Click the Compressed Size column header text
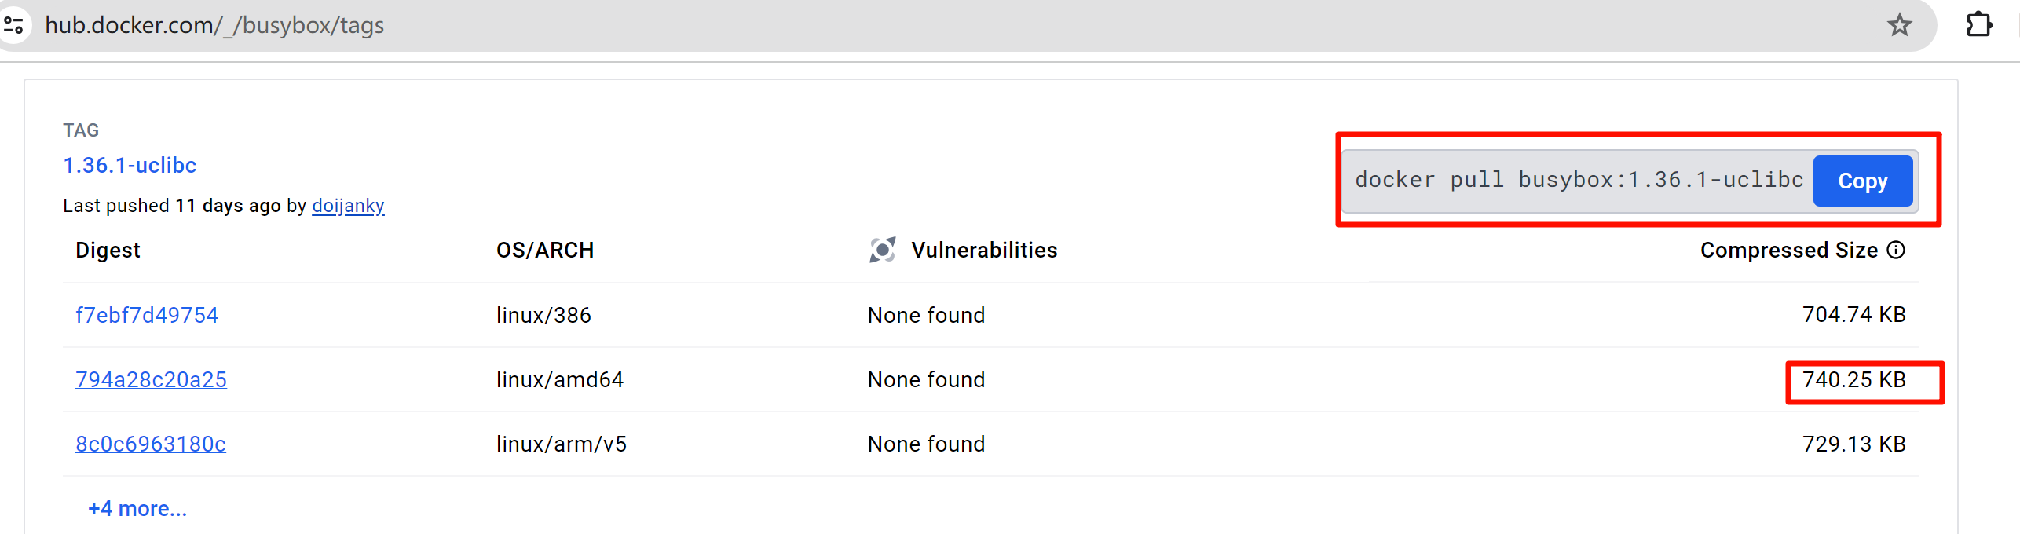Viewport: 2020px width, 534px height. coord(1788,250)
